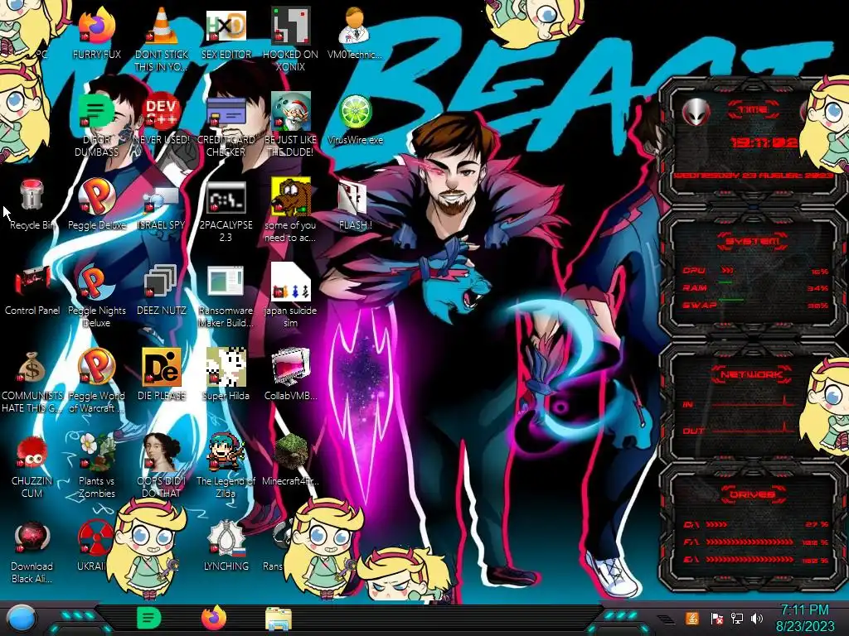
Task: Launch the Minecraft4Fr... grass block icon
Action: click(290, 453)
